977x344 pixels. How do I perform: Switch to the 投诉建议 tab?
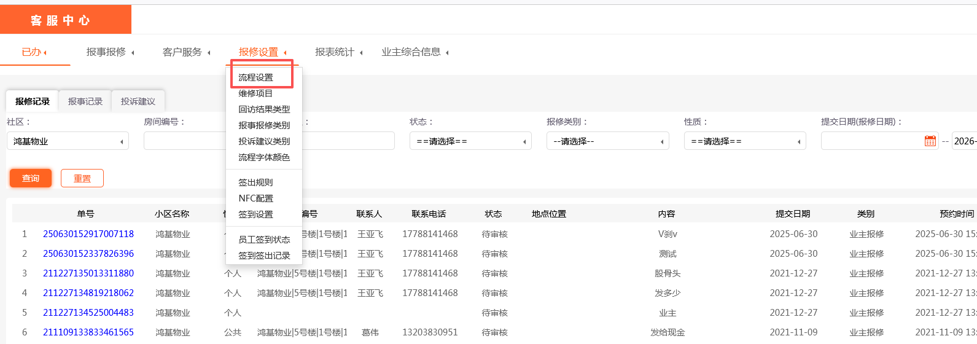pyautogui.click(x=138, y=101)
